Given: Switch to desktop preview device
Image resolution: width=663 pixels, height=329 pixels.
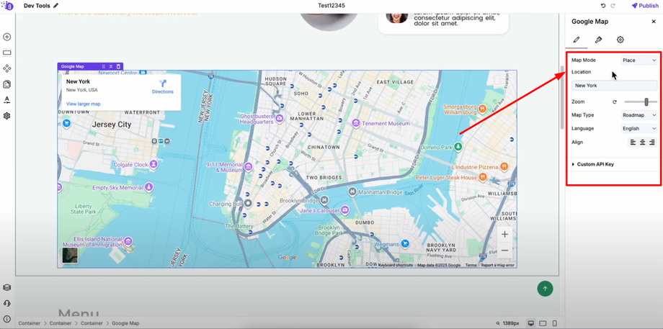Looking at the screenshot, I should (532, 323).
